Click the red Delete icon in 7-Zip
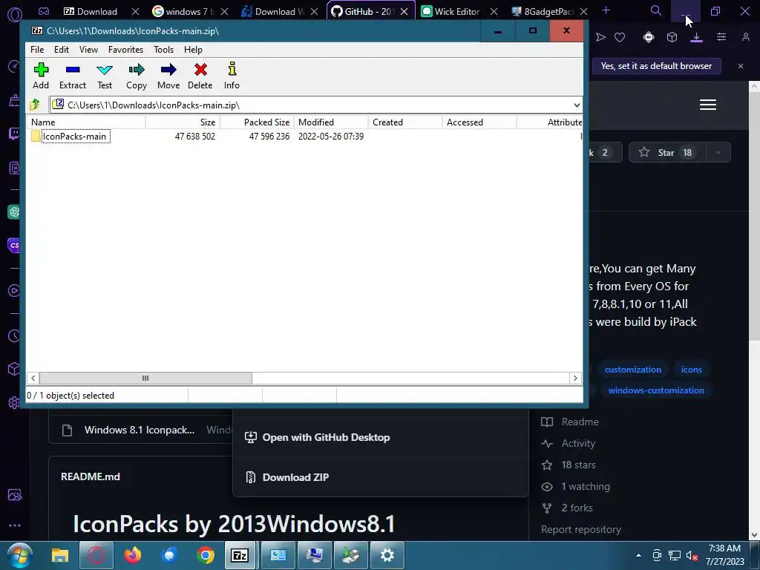The image size is (760, 570). coord(200,76)
